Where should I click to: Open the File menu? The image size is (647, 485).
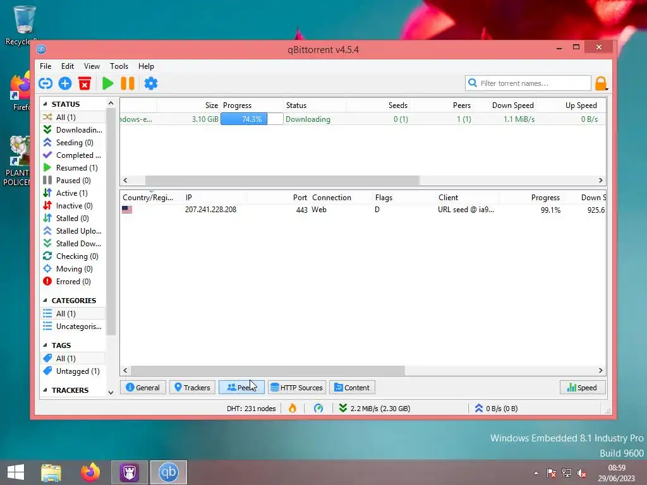point(45,66)
